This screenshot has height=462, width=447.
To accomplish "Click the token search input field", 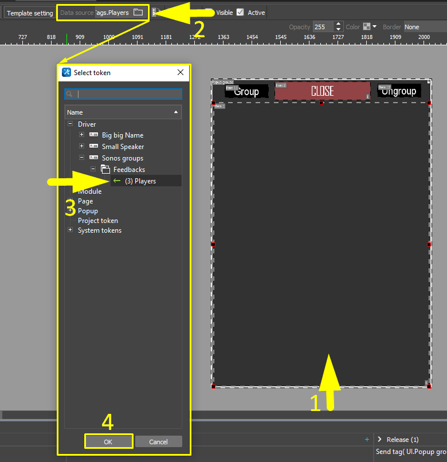I will click(x=128, y=94).
